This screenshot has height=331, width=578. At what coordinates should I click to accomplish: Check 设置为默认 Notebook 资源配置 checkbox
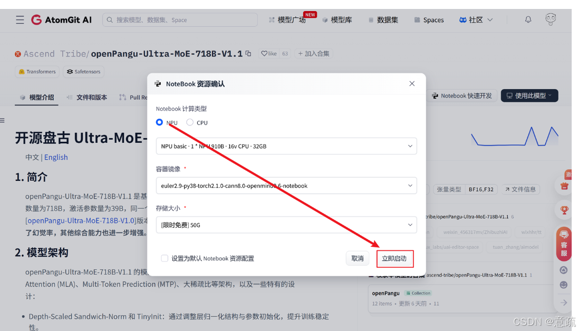[x=165, y=258]
